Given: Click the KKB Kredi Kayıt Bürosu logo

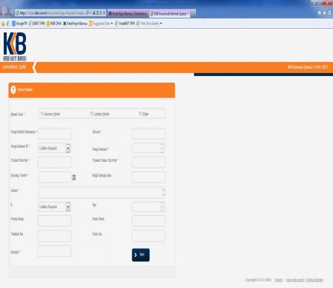Looking at the screenshot, I should 15,47.
